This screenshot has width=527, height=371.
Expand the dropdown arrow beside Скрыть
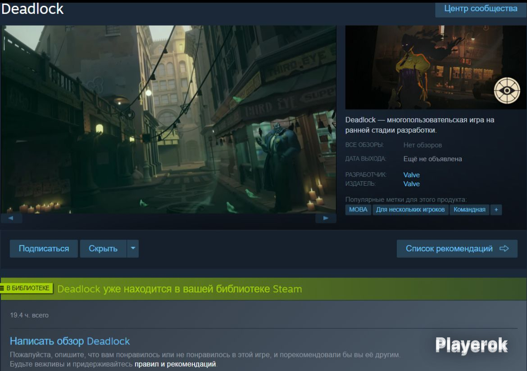[132, 249]
